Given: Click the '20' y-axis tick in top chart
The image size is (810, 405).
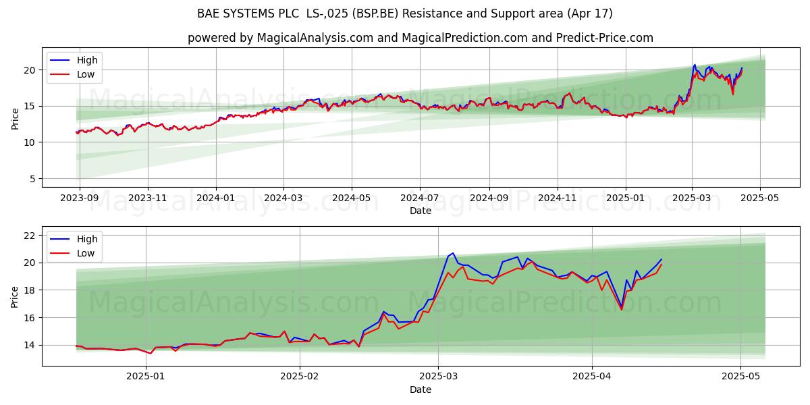Looking at the screenshot, I should pyautogui.click(x=31, y=70).
